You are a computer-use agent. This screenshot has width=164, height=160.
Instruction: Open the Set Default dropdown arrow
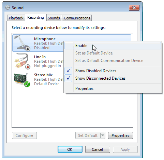click(x=103, y=135)
